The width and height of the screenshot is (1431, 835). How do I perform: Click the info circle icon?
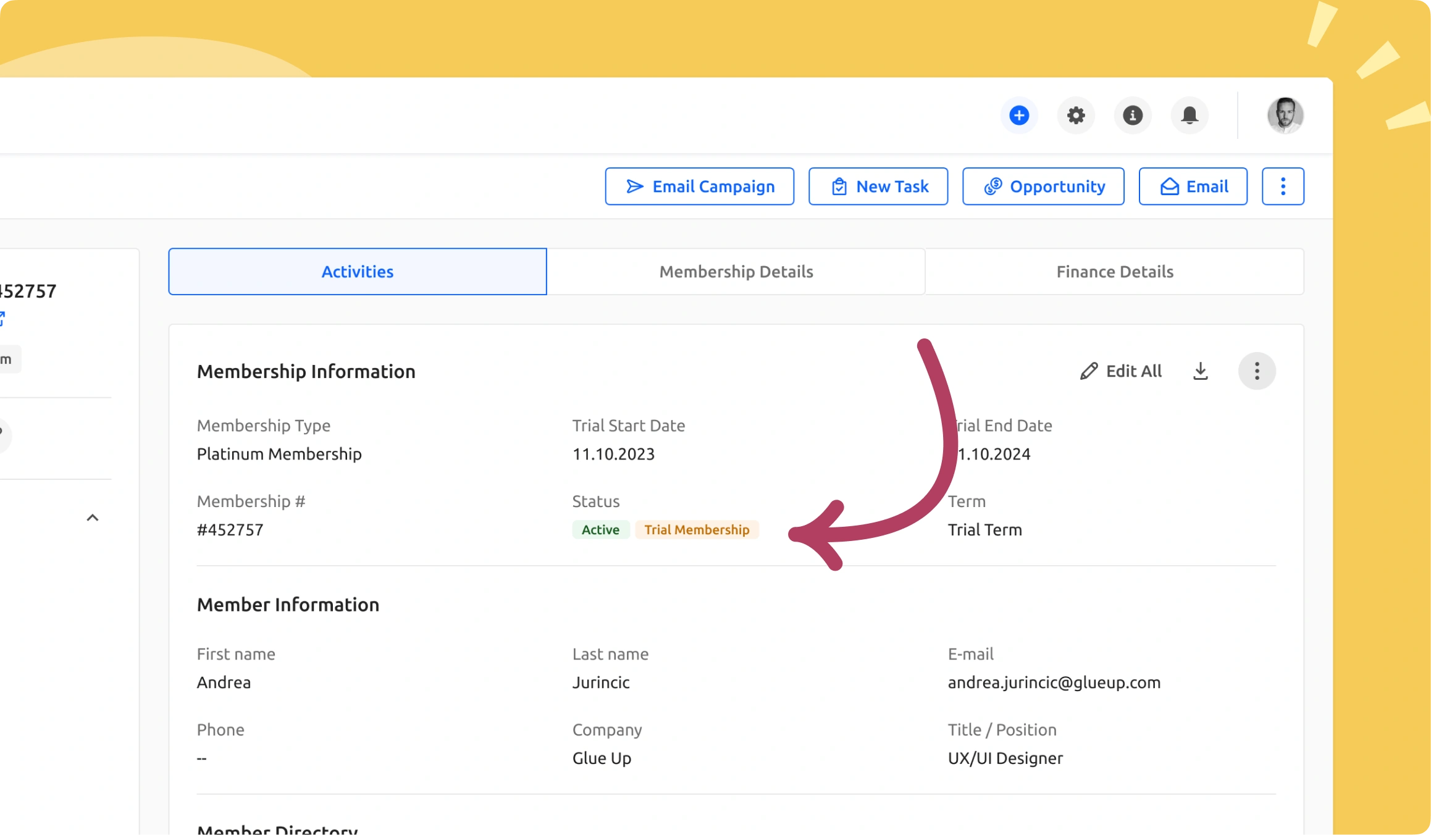[x=1133, y=115]
